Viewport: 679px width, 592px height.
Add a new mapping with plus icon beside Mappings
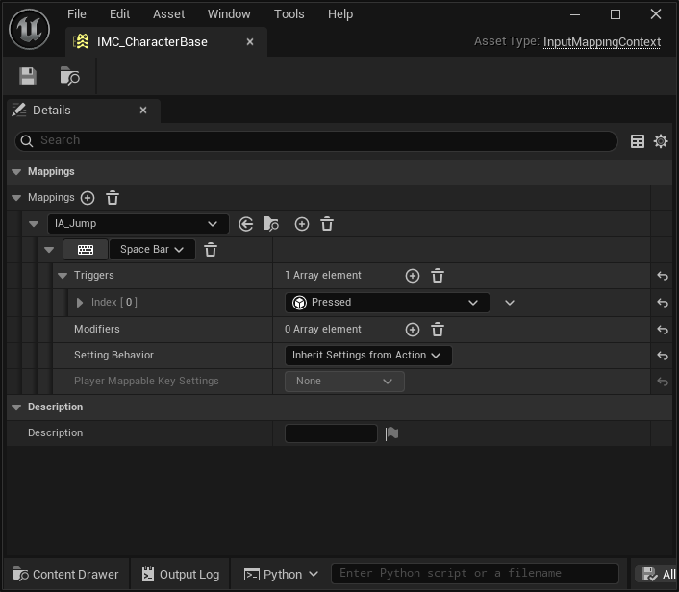click(x=88, y=198)
